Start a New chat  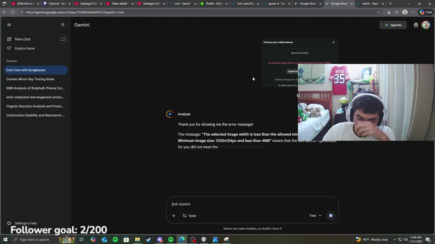23,39
